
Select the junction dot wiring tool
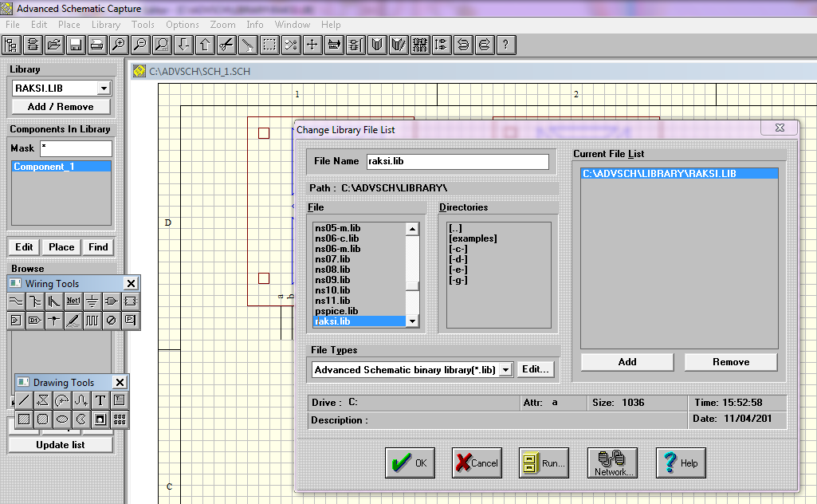(53, 320)
